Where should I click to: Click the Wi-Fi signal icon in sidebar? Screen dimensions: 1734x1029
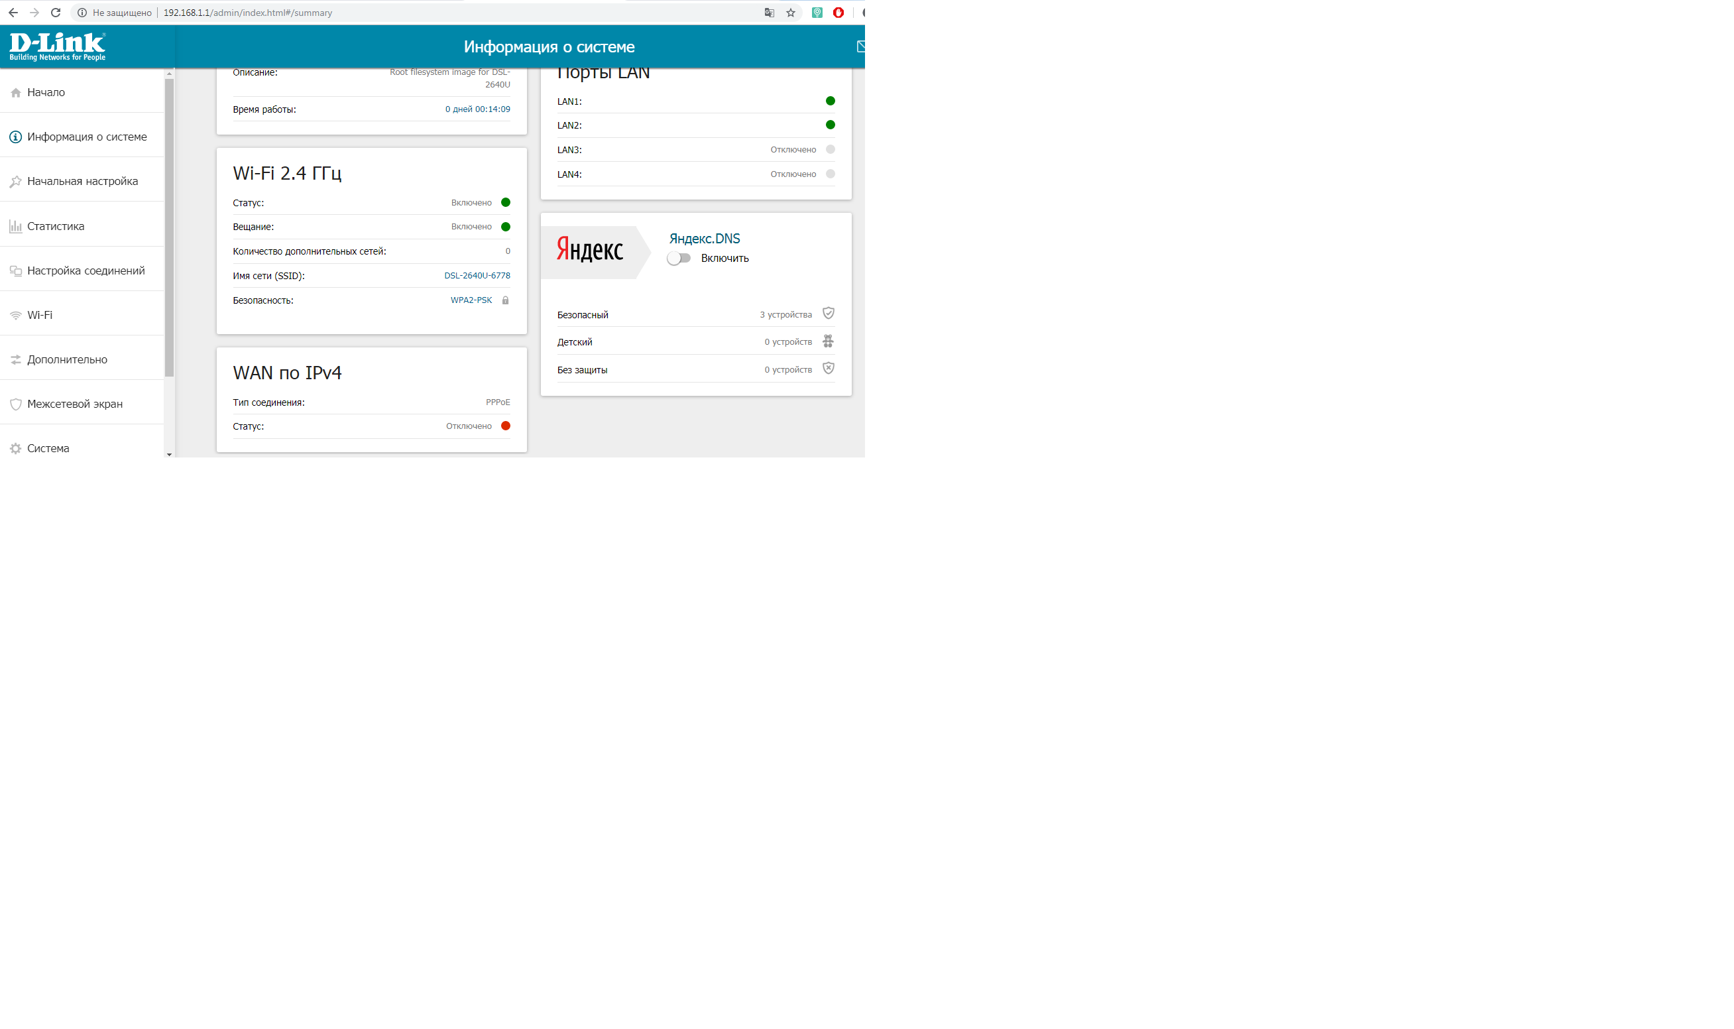[x=15, y=316]
